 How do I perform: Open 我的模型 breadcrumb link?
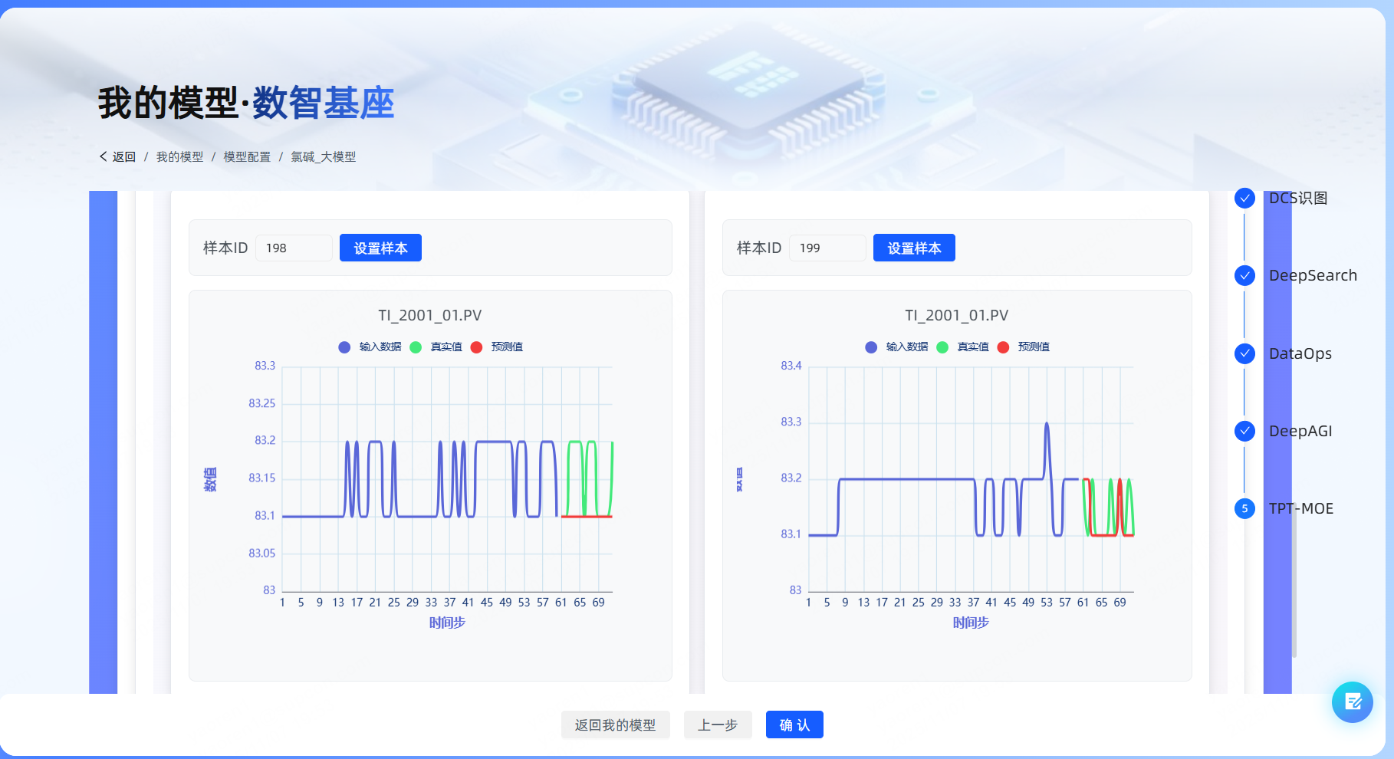tap(179, 156)
